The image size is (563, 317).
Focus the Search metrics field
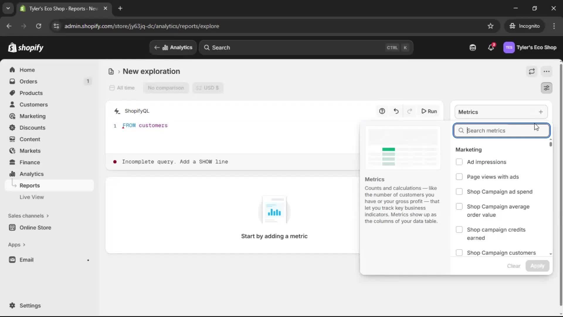(x=501, y=131)
